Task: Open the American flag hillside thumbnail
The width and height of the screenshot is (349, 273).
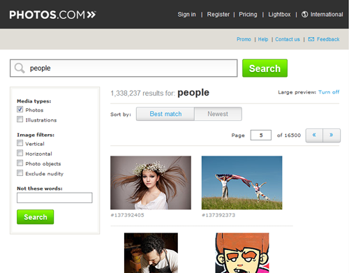Action: (x=242, y=183)
